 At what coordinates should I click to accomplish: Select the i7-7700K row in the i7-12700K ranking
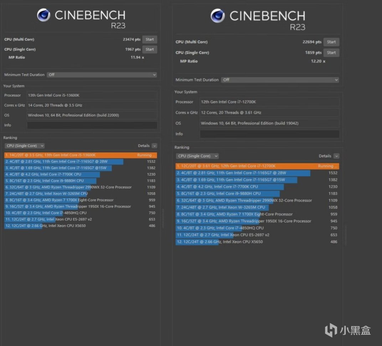[x=257, y=187]
